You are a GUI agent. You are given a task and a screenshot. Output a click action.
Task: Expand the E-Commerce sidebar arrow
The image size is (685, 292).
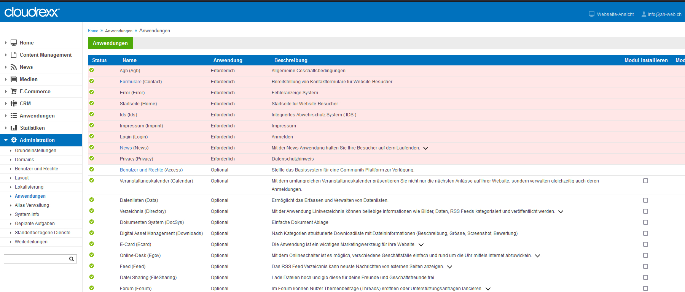tap(6, 91)
